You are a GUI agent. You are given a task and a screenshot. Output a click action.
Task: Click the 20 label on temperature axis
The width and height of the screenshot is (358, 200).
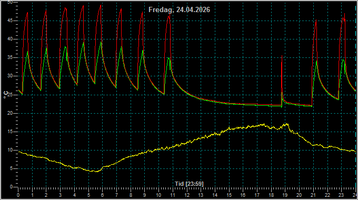click(x=10, y=113)
